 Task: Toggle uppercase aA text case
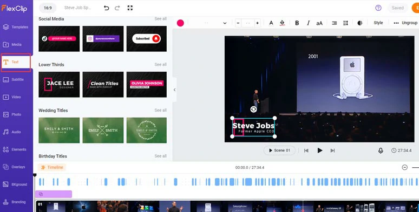click(319, 23)
